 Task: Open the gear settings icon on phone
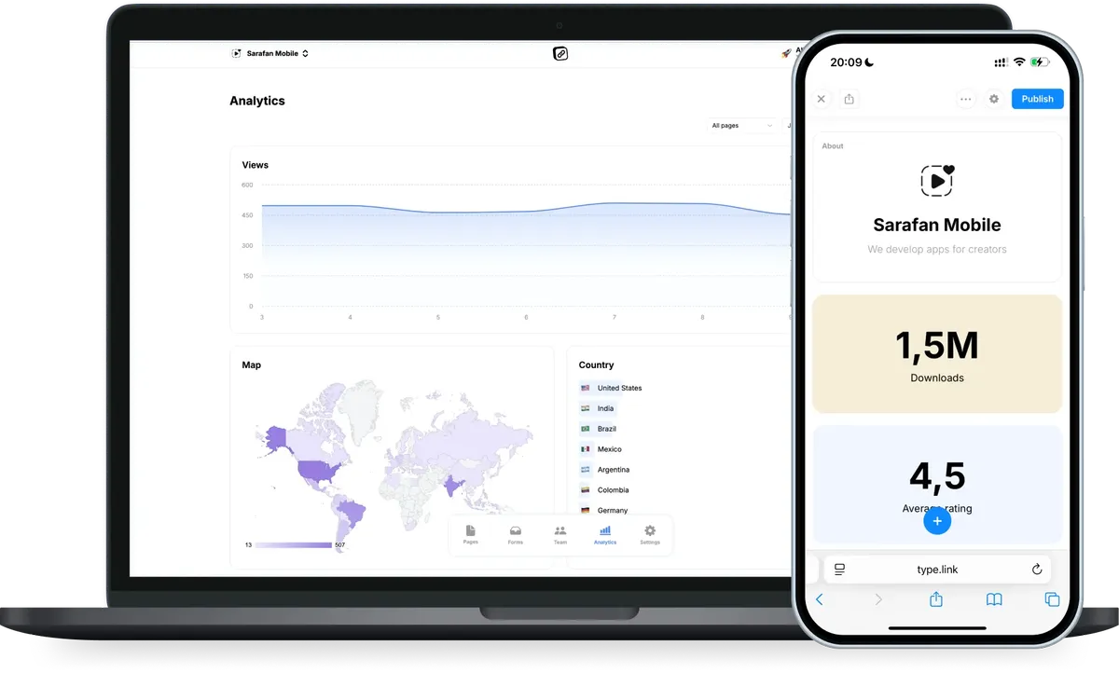(994, 99)
